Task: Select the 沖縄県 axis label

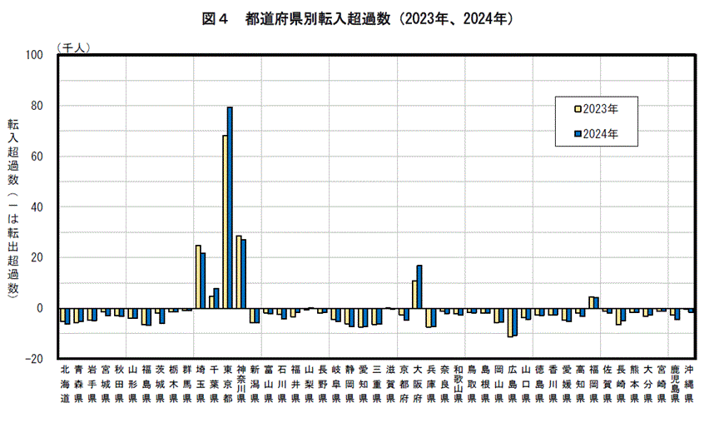Action: pyautogui.click(x=687, y=385)
